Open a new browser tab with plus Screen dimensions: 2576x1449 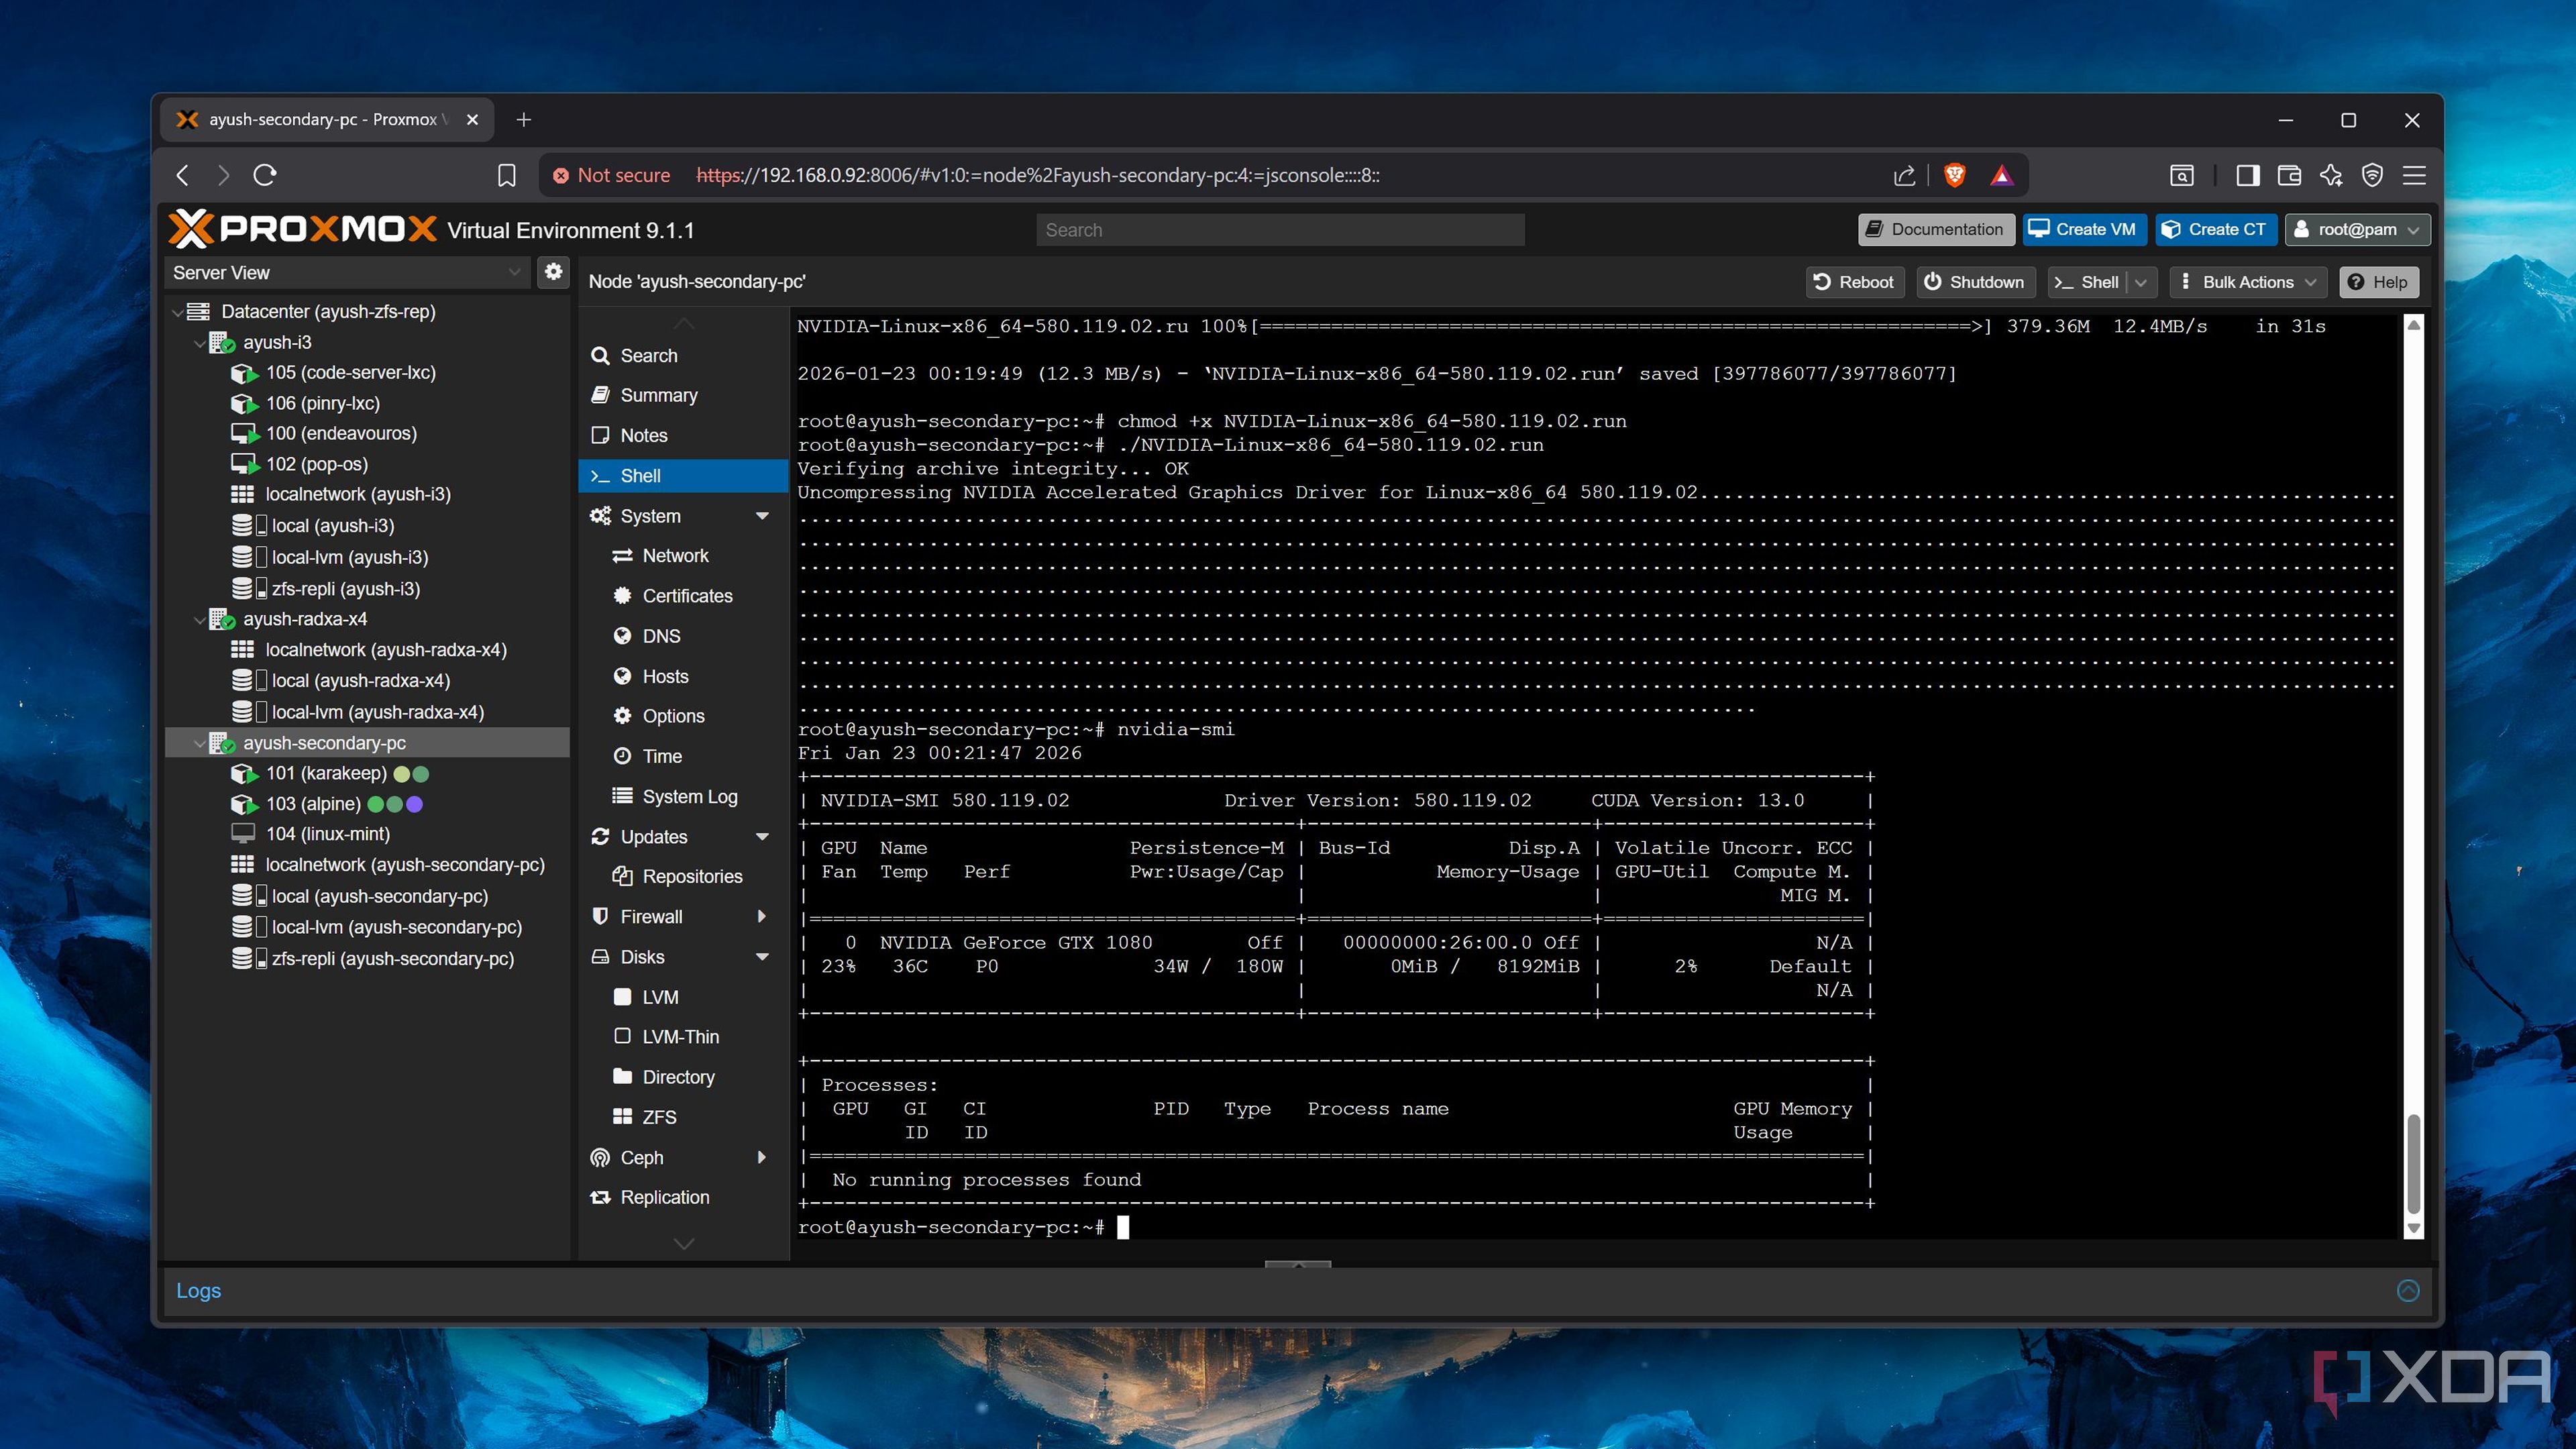click(x=523, y=120)
